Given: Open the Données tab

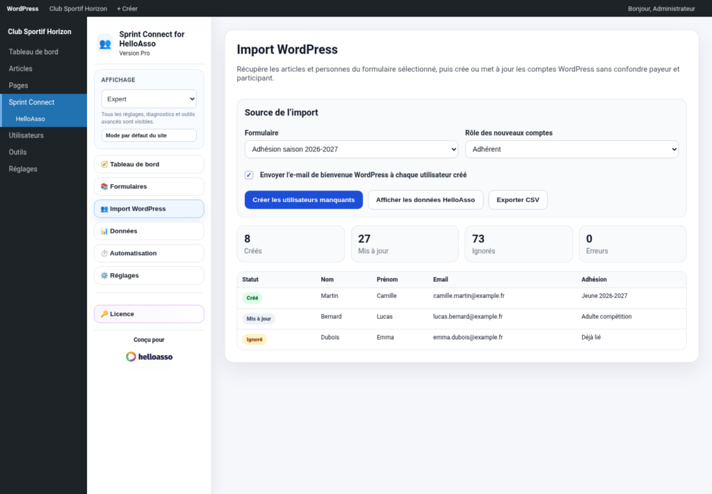Looking at the screenshot, I should (149, 231).
